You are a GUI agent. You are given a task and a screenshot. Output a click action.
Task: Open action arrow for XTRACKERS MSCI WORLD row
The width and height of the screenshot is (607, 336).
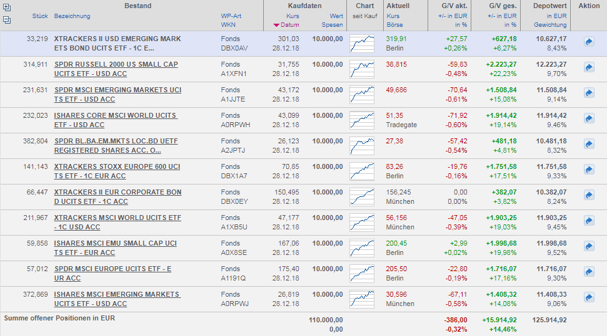(x=589, y=221)
